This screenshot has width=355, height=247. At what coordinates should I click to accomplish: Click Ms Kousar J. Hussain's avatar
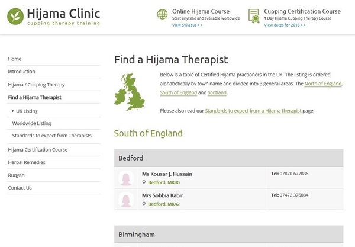(125, 178)
